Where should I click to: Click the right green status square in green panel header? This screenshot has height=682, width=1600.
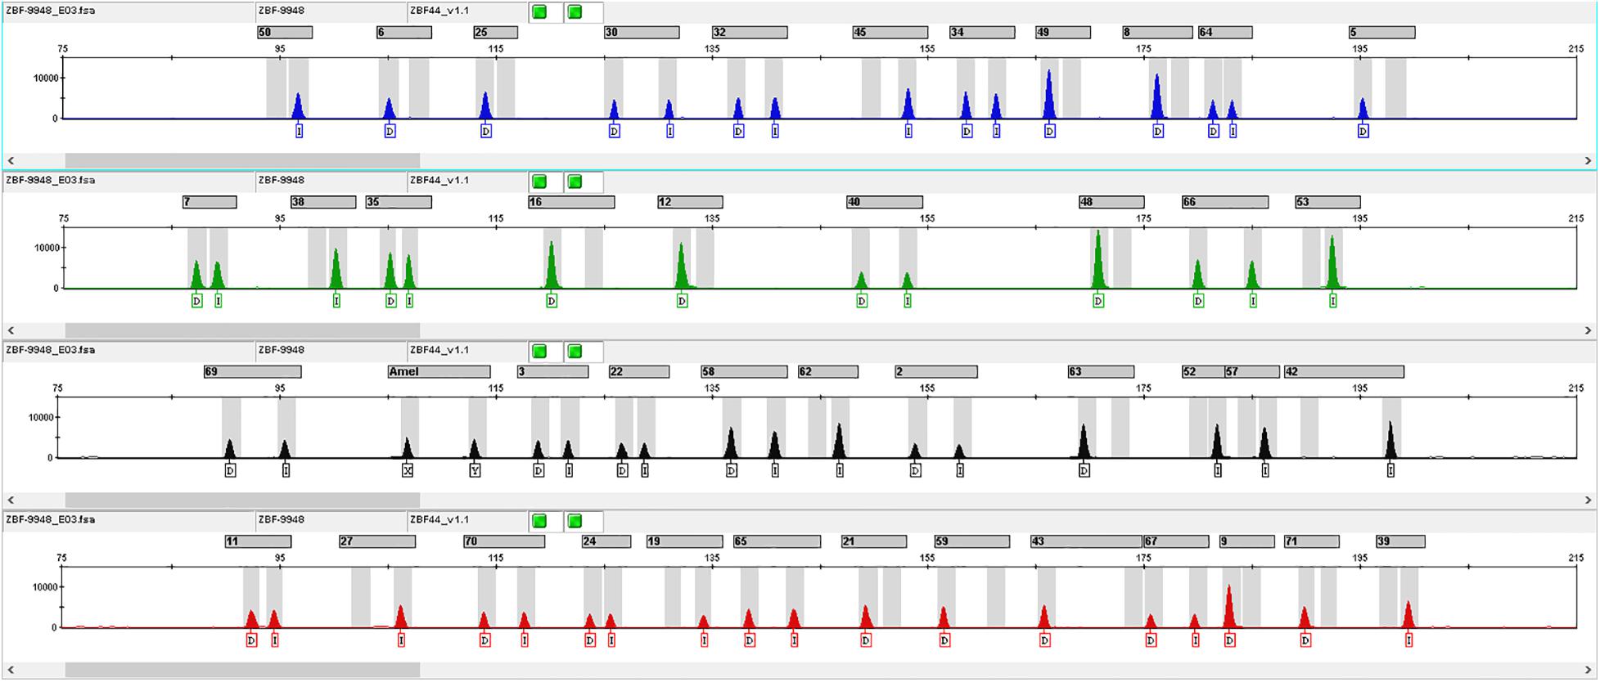pos(575,182)
